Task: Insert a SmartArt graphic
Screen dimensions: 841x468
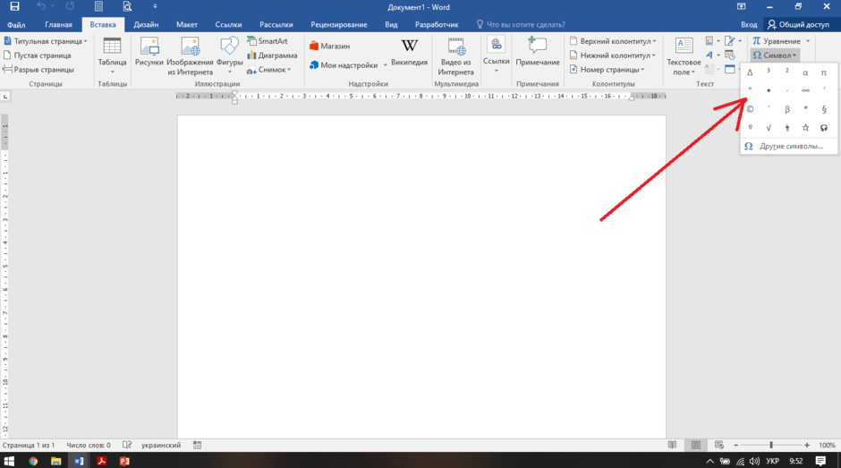Action: (x=268, y=41)
